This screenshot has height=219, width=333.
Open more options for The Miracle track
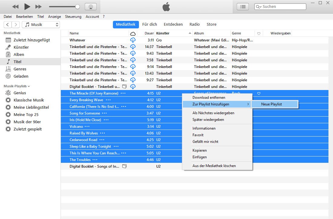point(123,93)
